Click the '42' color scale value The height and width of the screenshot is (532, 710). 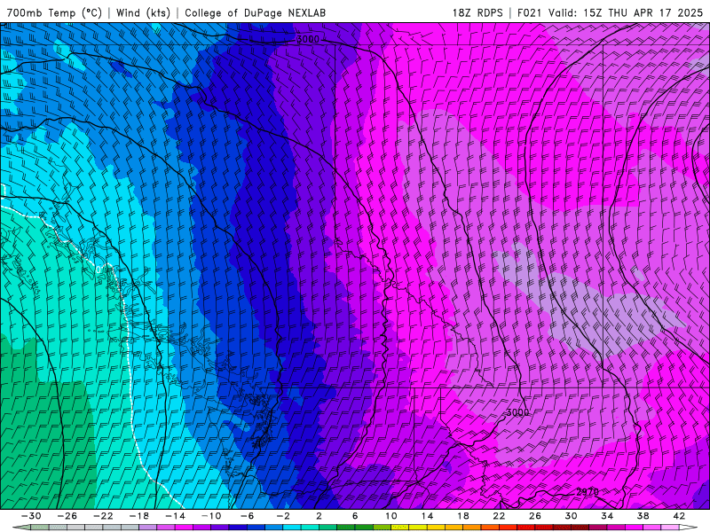679,516
